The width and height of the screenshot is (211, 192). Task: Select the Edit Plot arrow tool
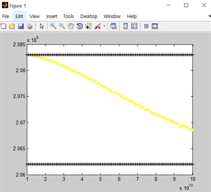[42, 26]
